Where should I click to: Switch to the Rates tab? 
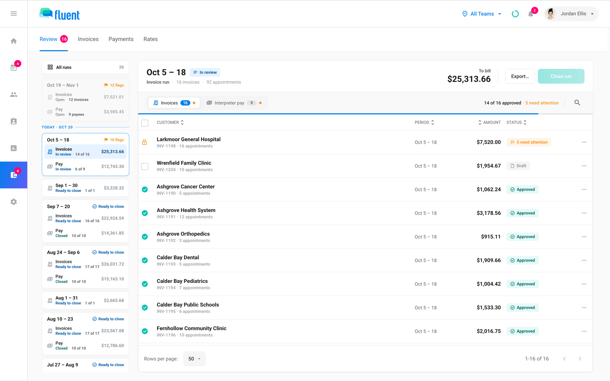[150, 39]
